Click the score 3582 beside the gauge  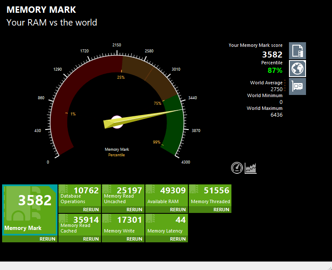[x=272, y=55]
